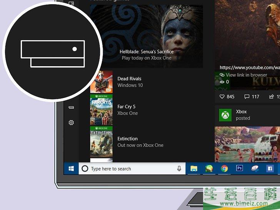Select Dead Rivals title text

[129, 79]
